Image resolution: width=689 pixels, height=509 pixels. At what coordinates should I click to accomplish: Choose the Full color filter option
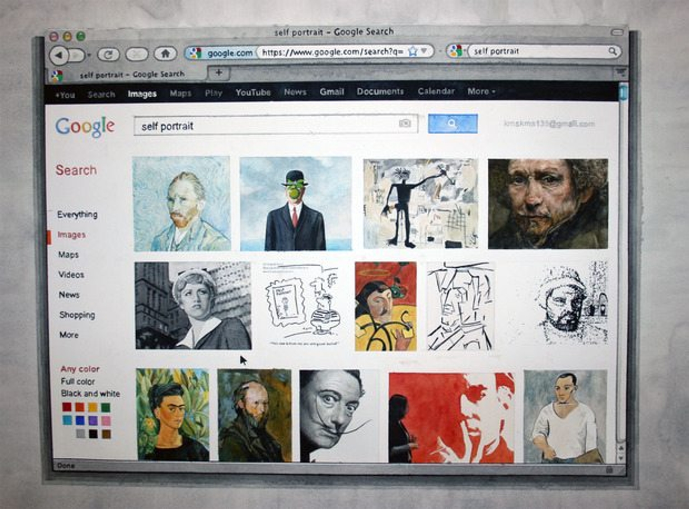pos(78,381)
